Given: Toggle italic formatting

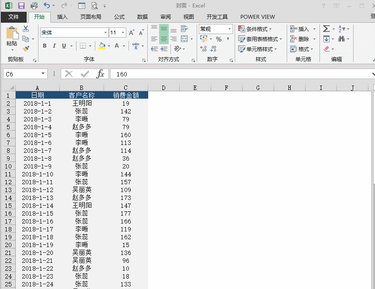Looking at the screenshot, I should [54, 46].
